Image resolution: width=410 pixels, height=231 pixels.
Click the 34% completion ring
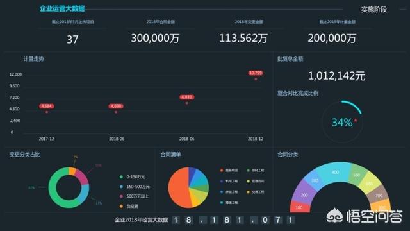point(342,122)
